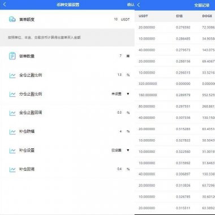Tap the chart icon beside 全仓止盈回调
This screenshot has height=215, width=215.
click(x=12, y=113)
